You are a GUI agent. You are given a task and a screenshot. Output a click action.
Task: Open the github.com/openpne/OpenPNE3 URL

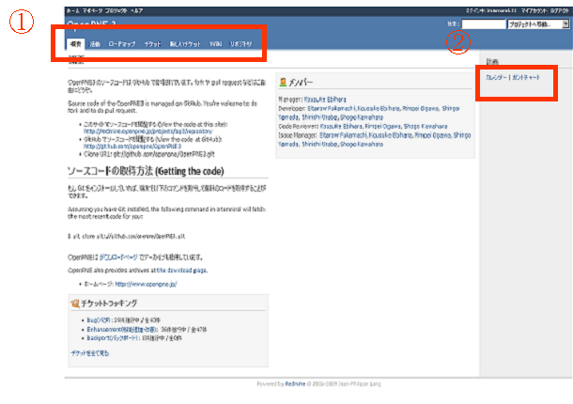tap(132, 147)
